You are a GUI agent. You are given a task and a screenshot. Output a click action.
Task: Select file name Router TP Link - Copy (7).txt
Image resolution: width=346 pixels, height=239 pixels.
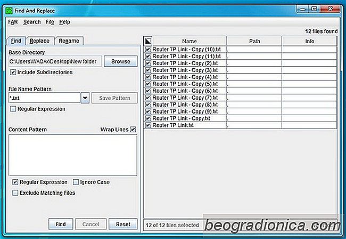(x=185, y=98)
